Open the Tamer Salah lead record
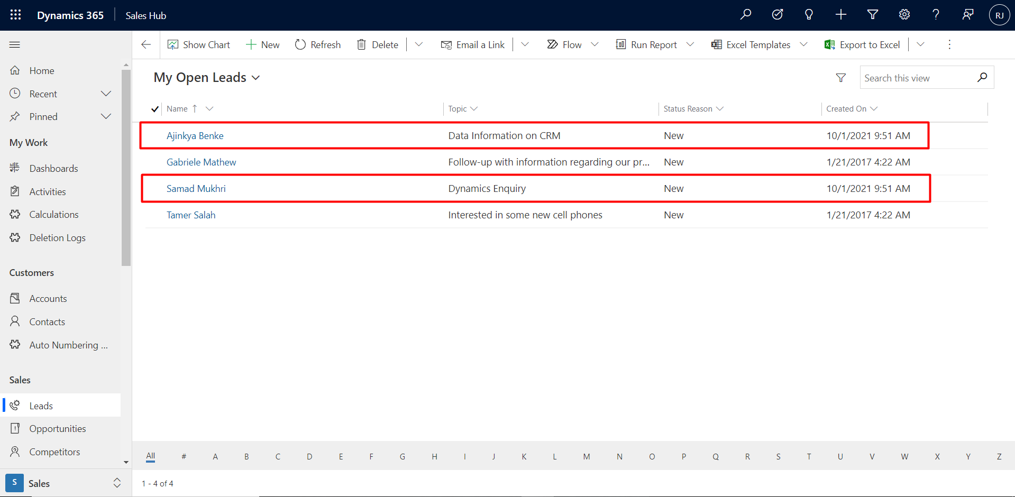Screen dimensions: 1015x497 (x=191, y=215)
